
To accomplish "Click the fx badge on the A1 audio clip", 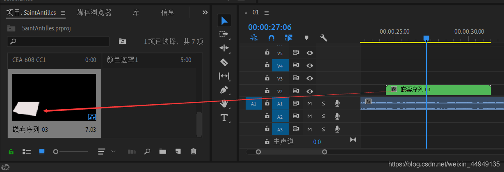I will click(x=368, y=101).
